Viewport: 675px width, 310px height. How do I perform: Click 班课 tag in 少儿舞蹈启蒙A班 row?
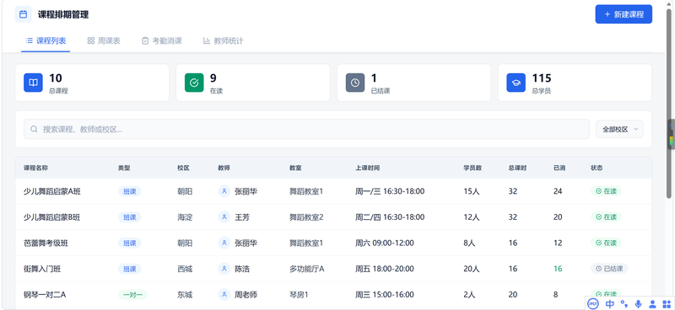coord(130,191)
